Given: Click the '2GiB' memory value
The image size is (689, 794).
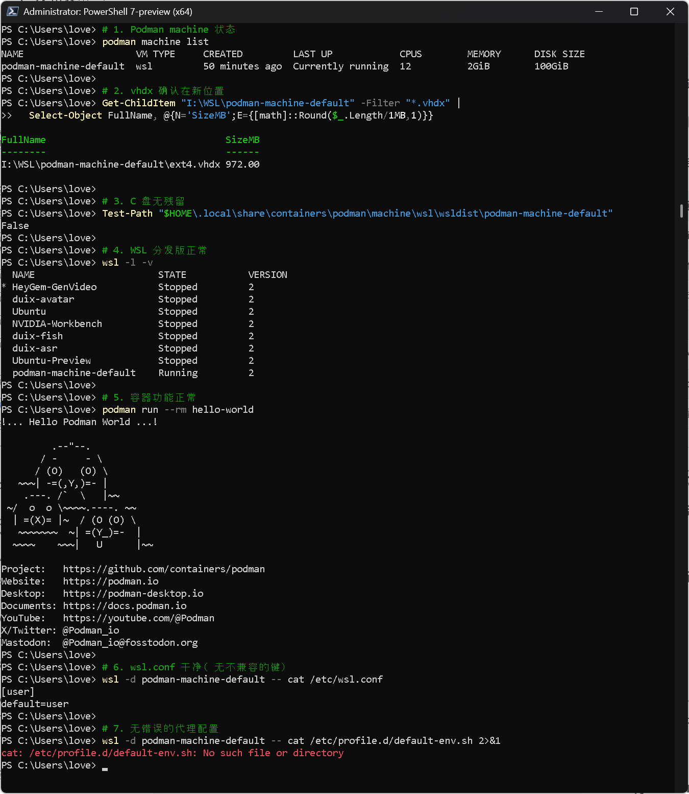Looking at the screenshot, I should (478, 66).
